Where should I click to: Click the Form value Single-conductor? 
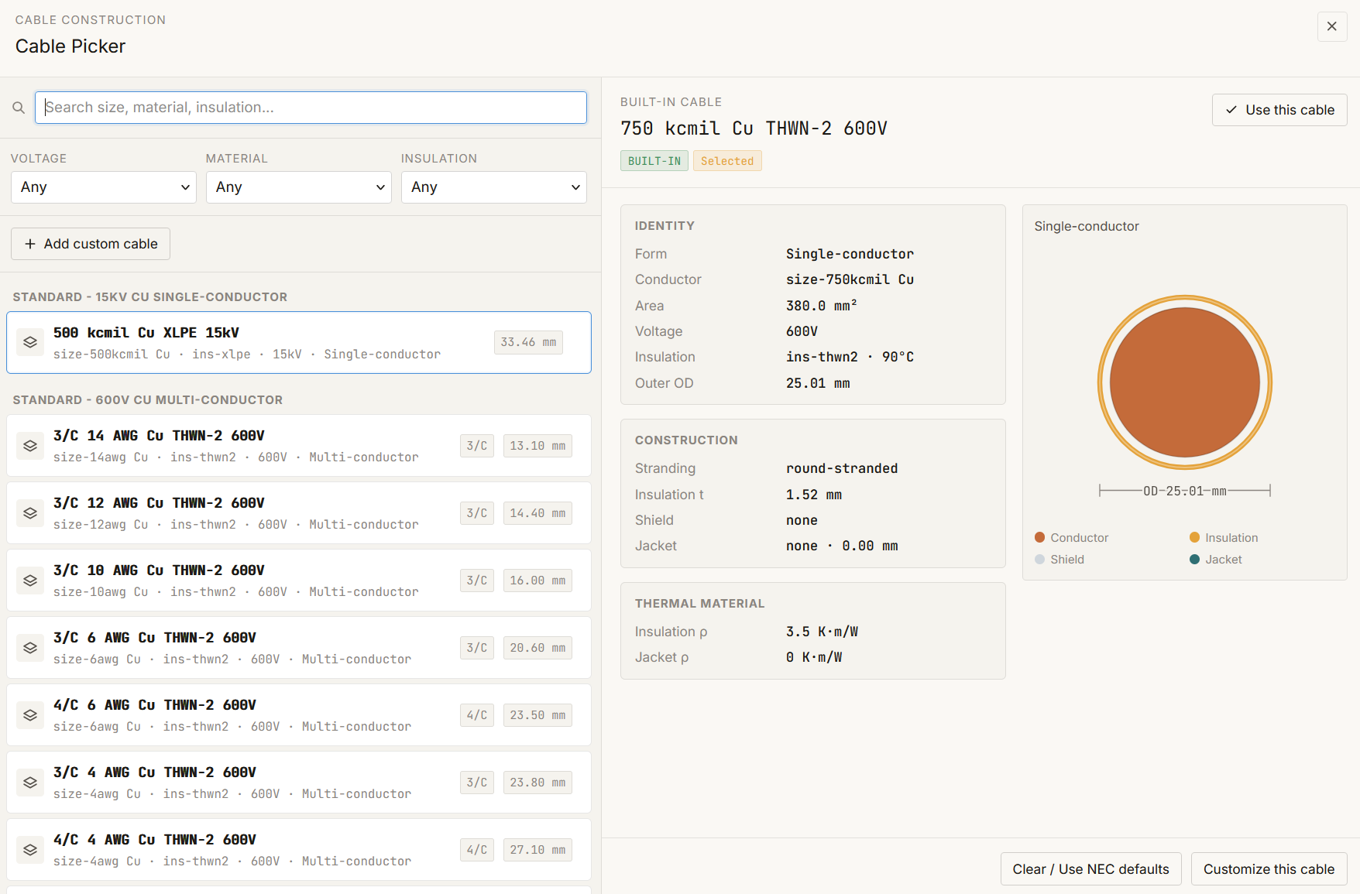(x=850, y=254)
